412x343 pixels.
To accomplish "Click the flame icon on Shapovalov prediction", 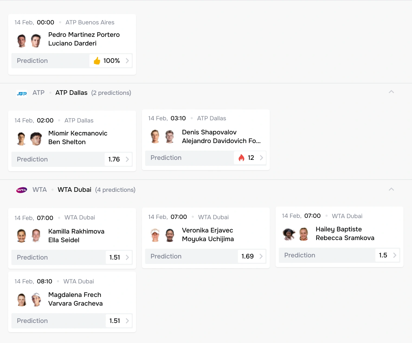I will 241,158.
